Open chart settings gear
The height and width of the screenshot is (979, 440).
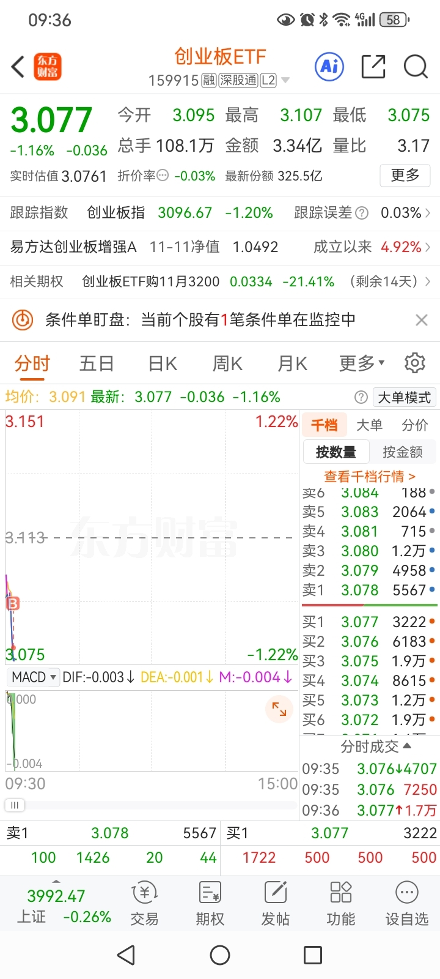tap(415, 363)
